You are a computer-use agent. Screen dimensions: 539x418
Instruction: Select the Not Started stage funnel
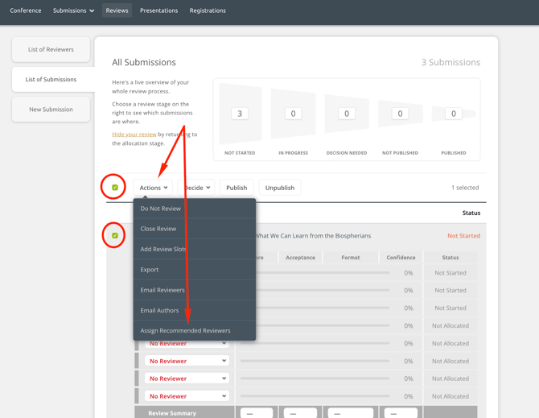coord(240,114)
